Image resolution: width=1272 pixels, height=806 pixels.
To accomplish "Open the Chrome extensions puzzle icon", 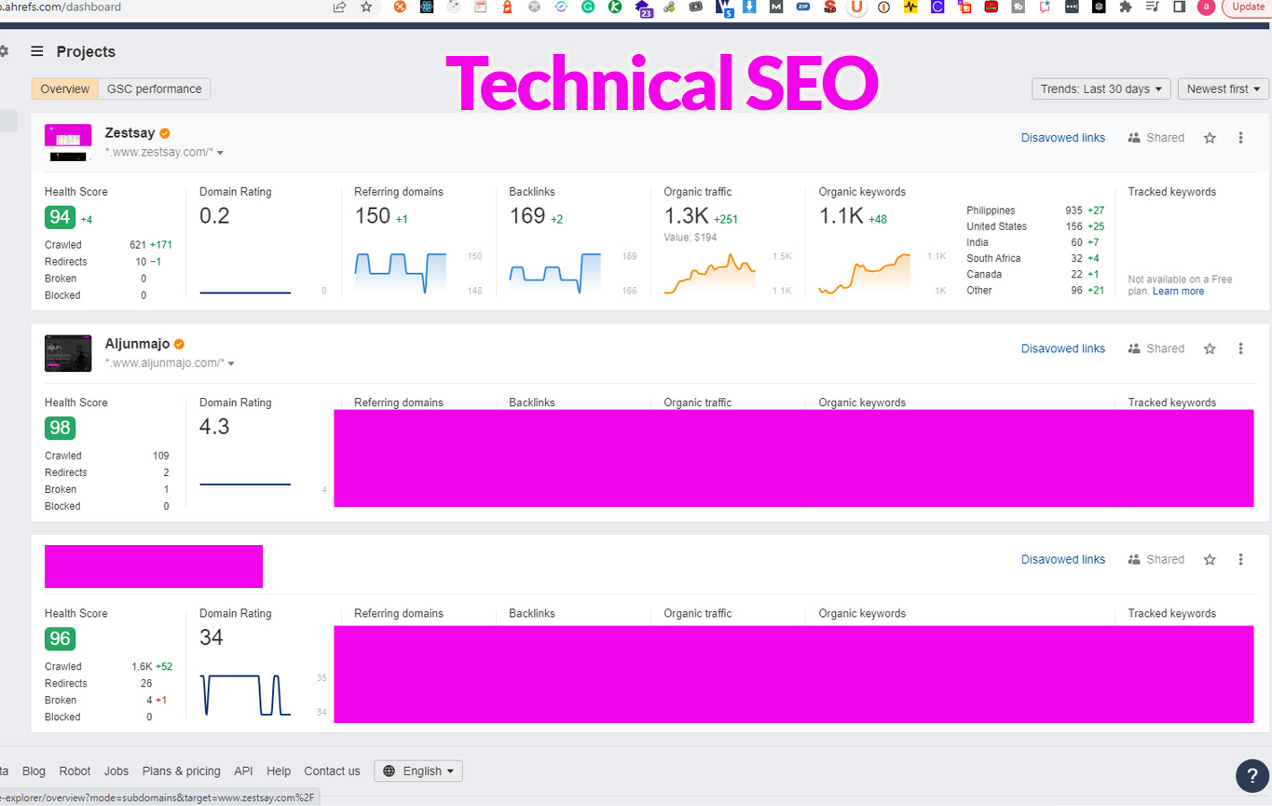I will click(x=1126, y=7).
